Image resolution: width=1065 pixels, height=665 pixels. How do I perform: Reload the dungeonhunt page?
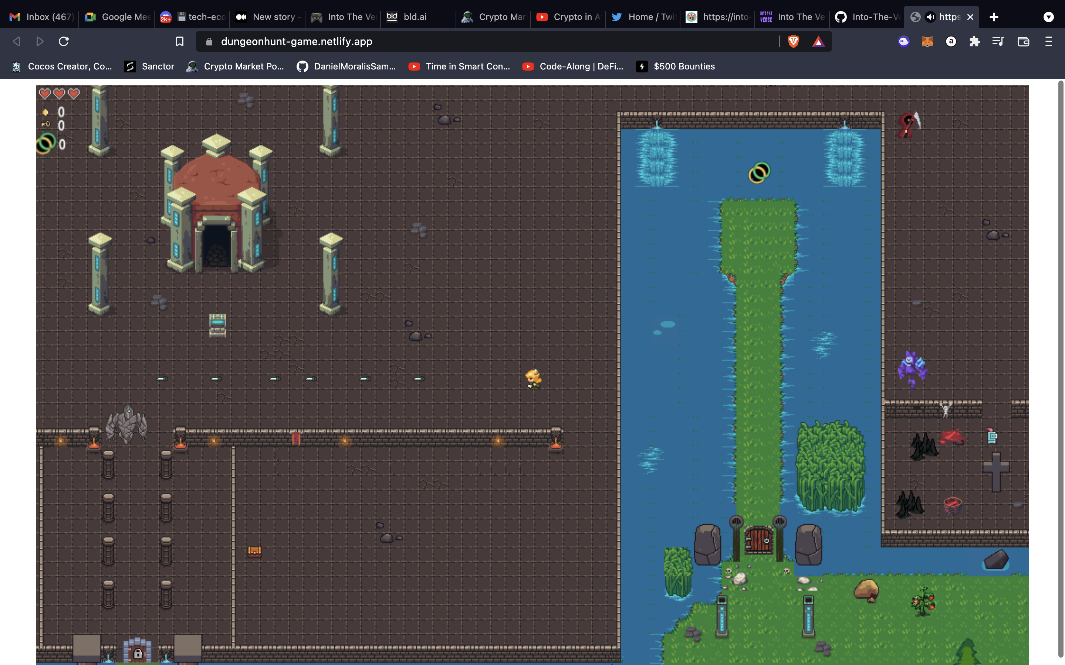[x=64, y=41]
